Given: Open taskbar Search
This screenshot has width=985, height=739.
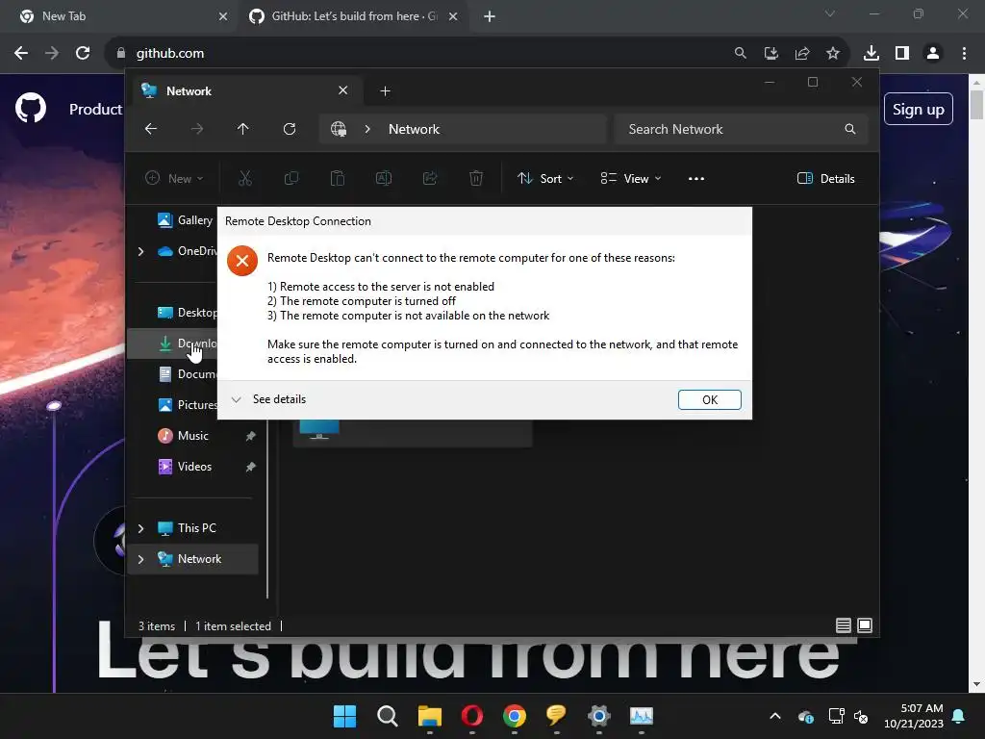Looking at the screenshot, I should click(387, 716).
